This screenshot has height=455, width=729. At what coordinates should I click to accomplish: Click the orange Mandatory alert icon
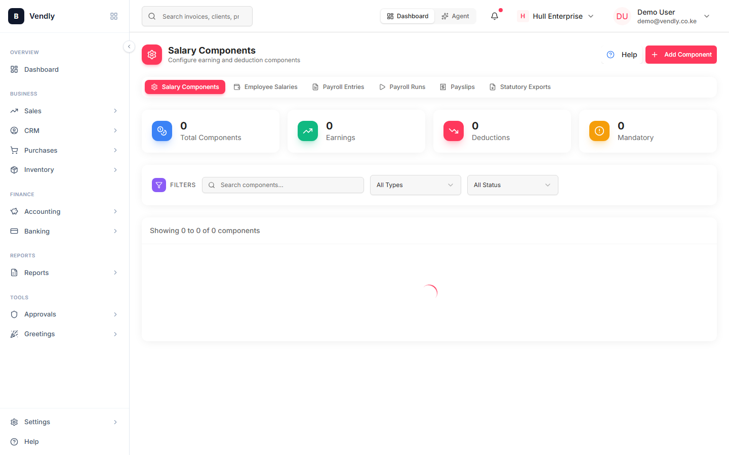coord(599,131)
